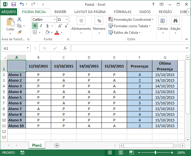Collapse the ribbon with the caret
This screenshot has height=156, width=191.
click(x=186, y=39)
